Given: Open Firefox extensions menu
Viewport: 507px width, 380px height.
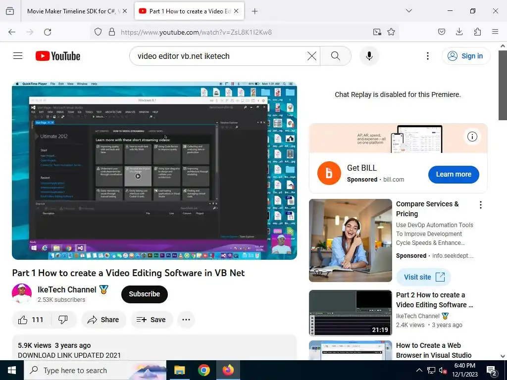Looking at the screenshot, I should pos(477,32).
